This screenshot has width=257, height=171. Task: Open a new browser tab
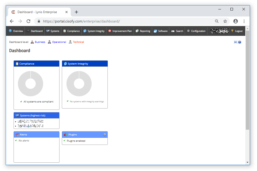coord(76,12)
